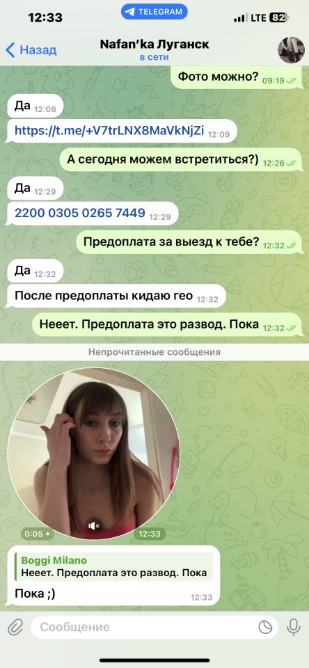Tap the paperclip attachment icon
This screenshot has height=668, width=309.
coord(15,627)
